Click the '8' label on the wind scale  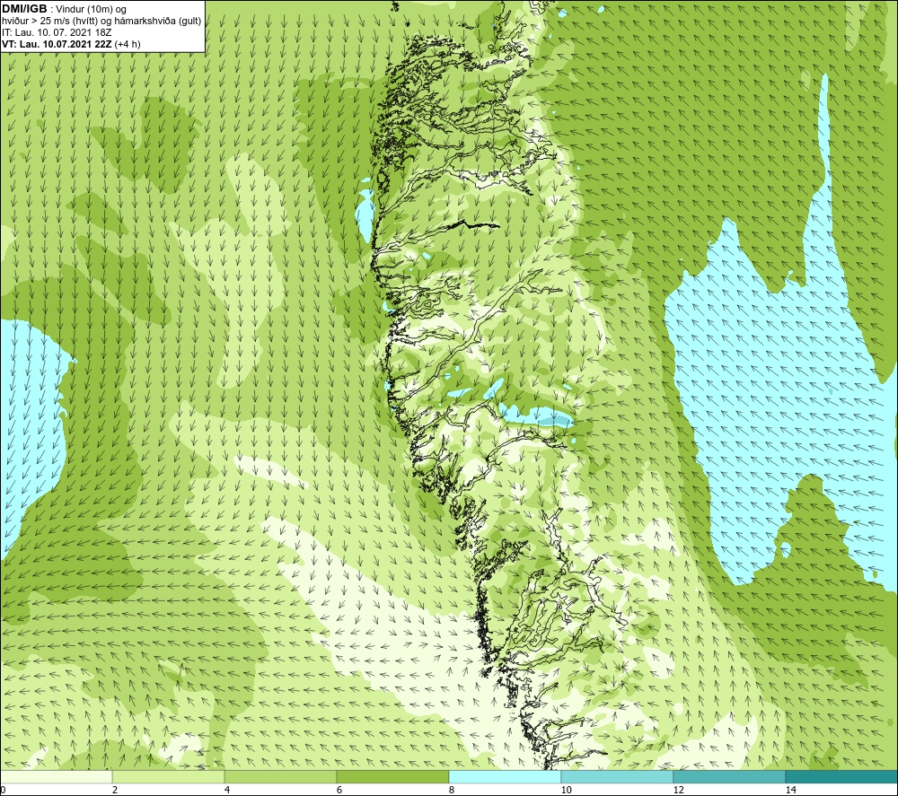click(x=452, y=790)
